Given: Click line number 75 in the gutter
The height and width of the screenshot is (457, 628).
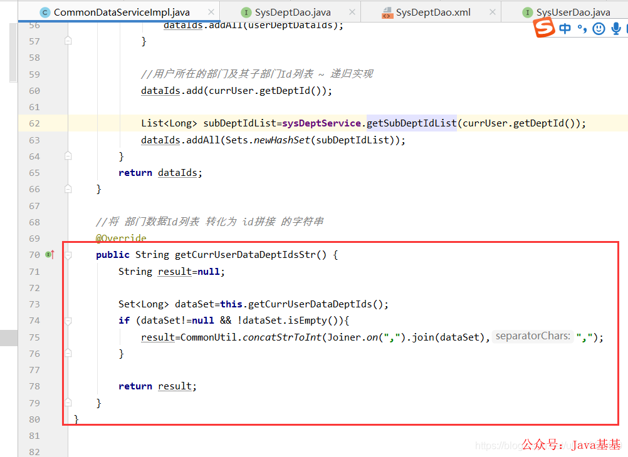Looking at the screenshot, I should (x=34, y=337).
